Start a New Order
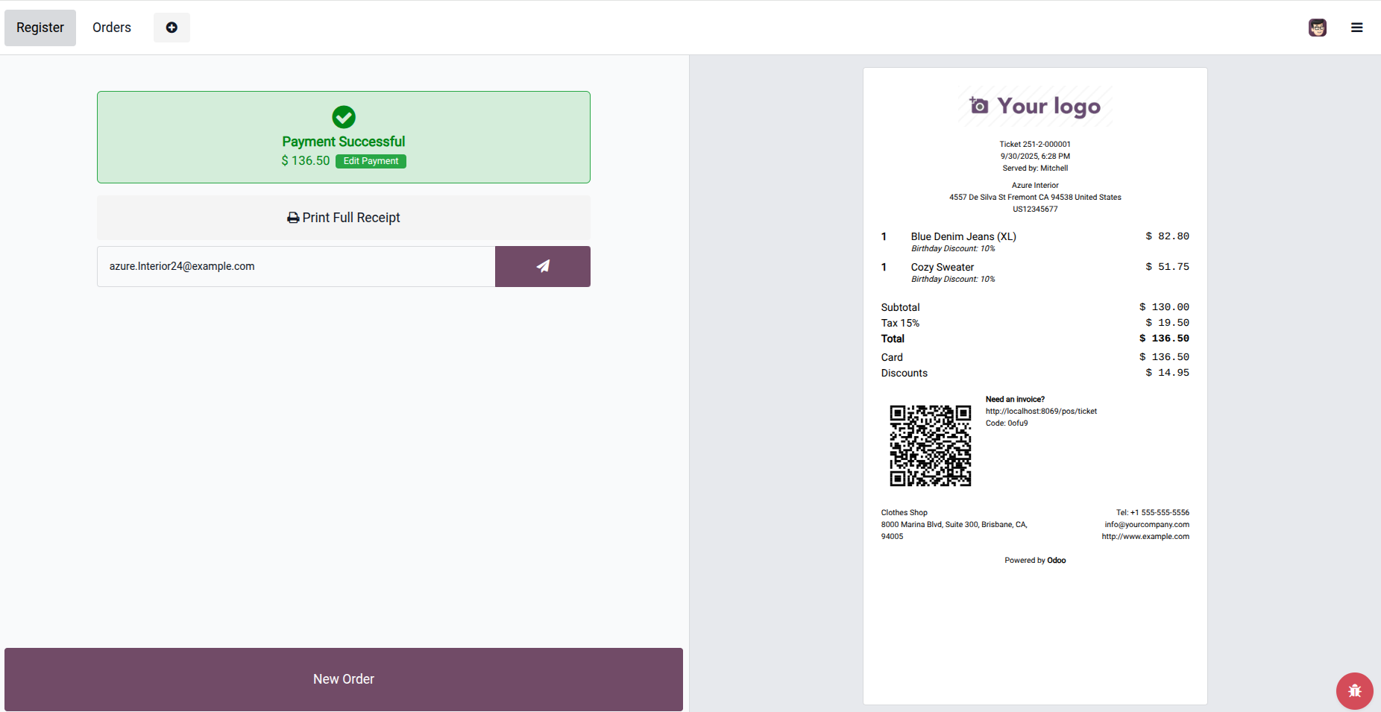The image size is (1381, 712). [344, 679]
